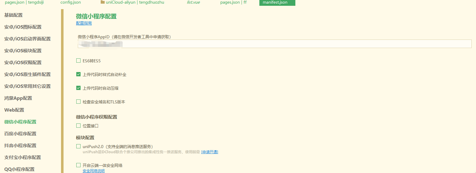
Task: Open the config.json tab
Action: coord(71,2)
